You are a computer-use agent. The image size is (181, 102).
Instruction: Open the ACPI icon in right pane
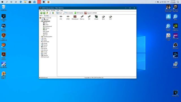tap(110, 18)
